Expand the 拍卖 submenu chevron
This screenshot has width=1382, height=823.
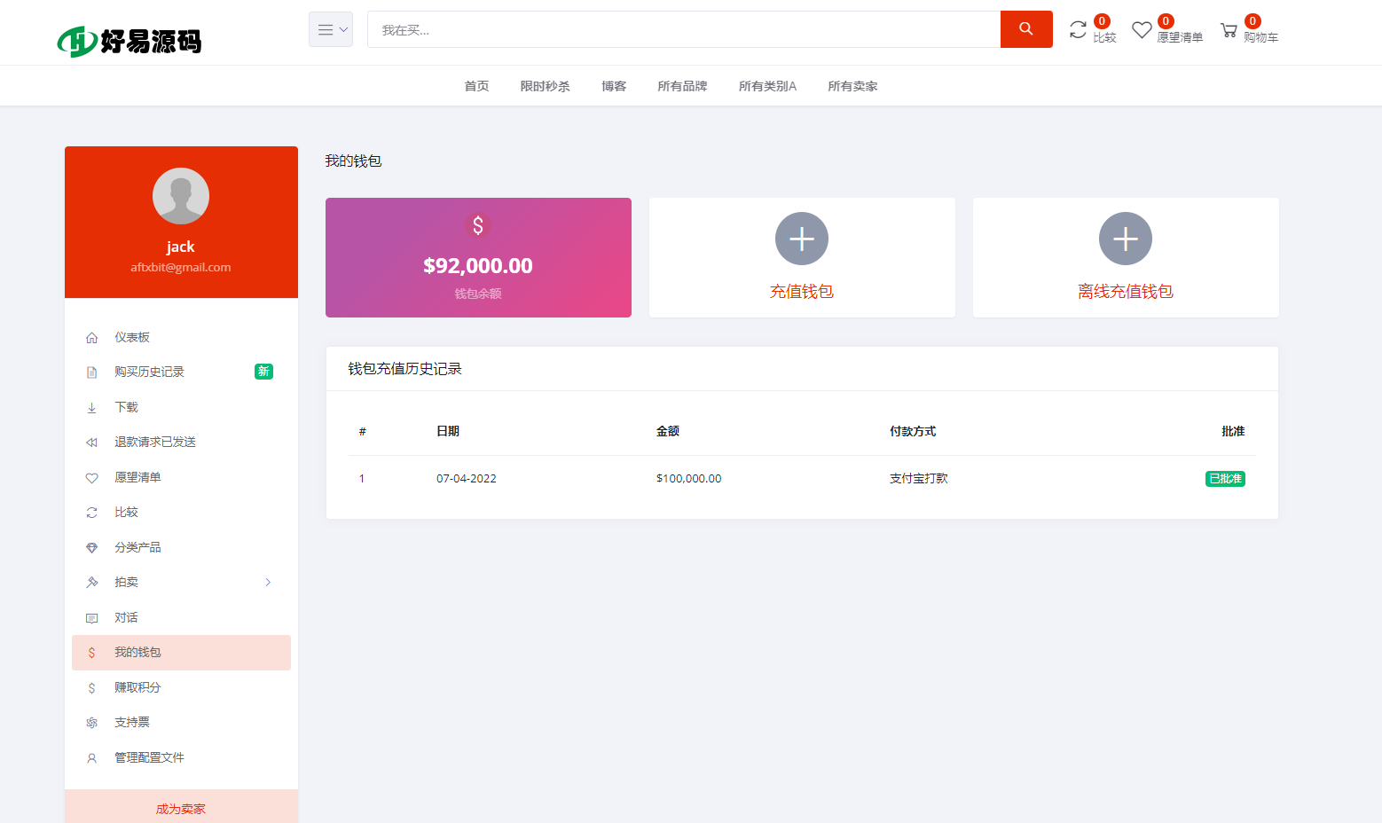pos(268,583)
